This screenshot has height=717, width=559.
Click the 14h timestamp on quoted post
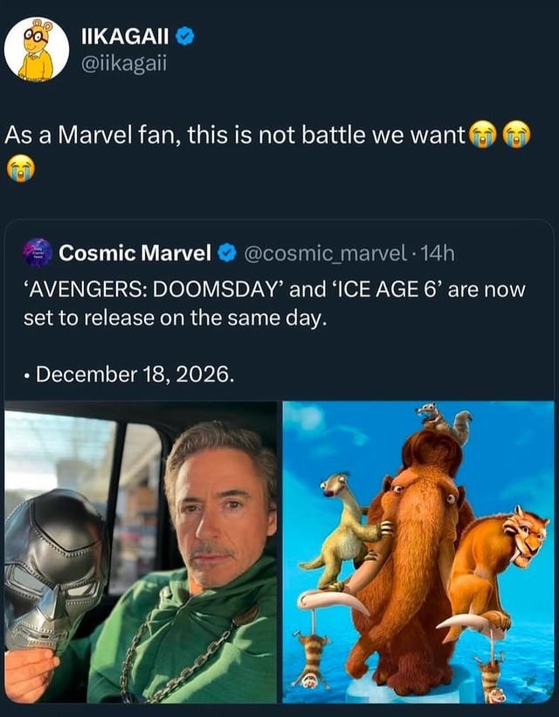433,254
